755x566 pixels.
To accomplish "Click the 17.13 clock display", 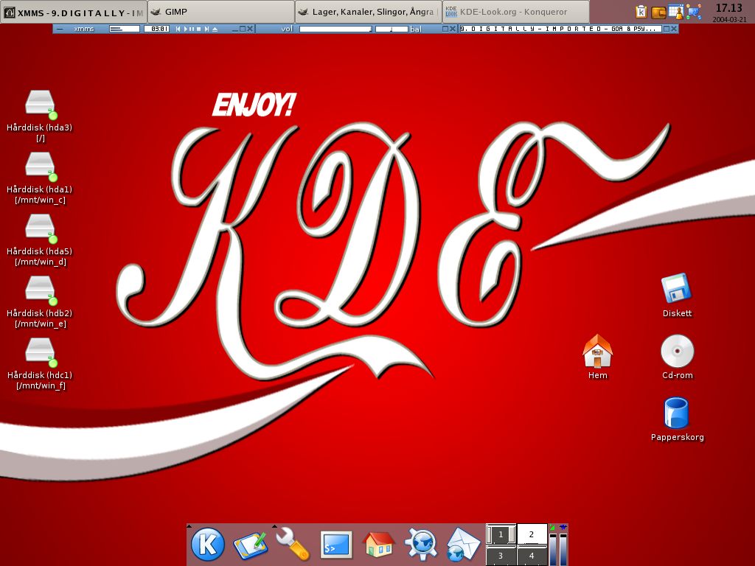I will (729, 8).
